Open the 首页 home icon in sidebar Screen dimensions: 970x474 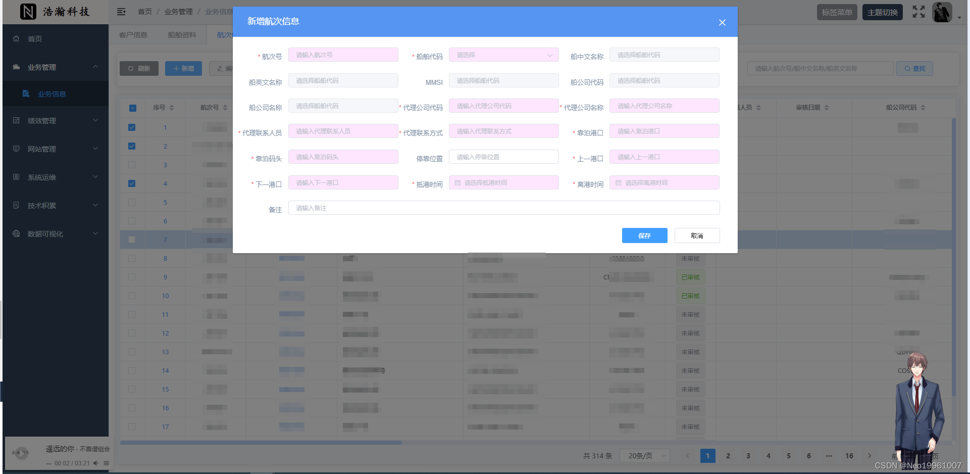click(16, 38)
